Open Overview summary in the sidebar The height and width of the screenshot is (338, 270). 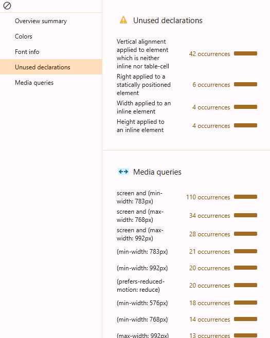click(x=41, y=21)
